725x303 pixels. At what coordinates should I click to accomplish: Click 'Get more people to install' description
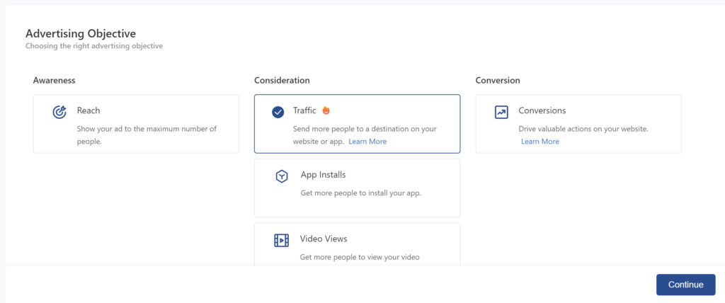[x=360, y=193]
